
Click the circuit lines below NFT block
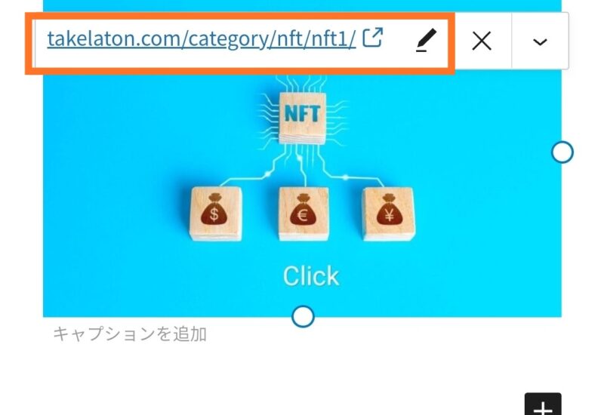tap(303, 165)
